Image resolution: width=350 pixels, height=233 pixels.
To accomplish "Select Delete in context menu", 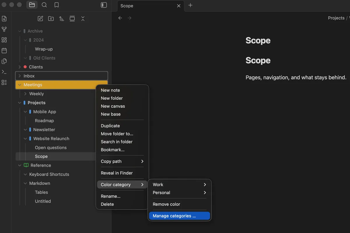I will [x=122, y=204].
